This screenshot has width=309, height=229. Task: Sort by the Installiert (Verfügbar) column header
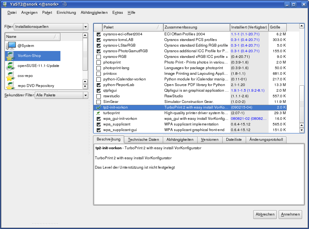[249, 27]
